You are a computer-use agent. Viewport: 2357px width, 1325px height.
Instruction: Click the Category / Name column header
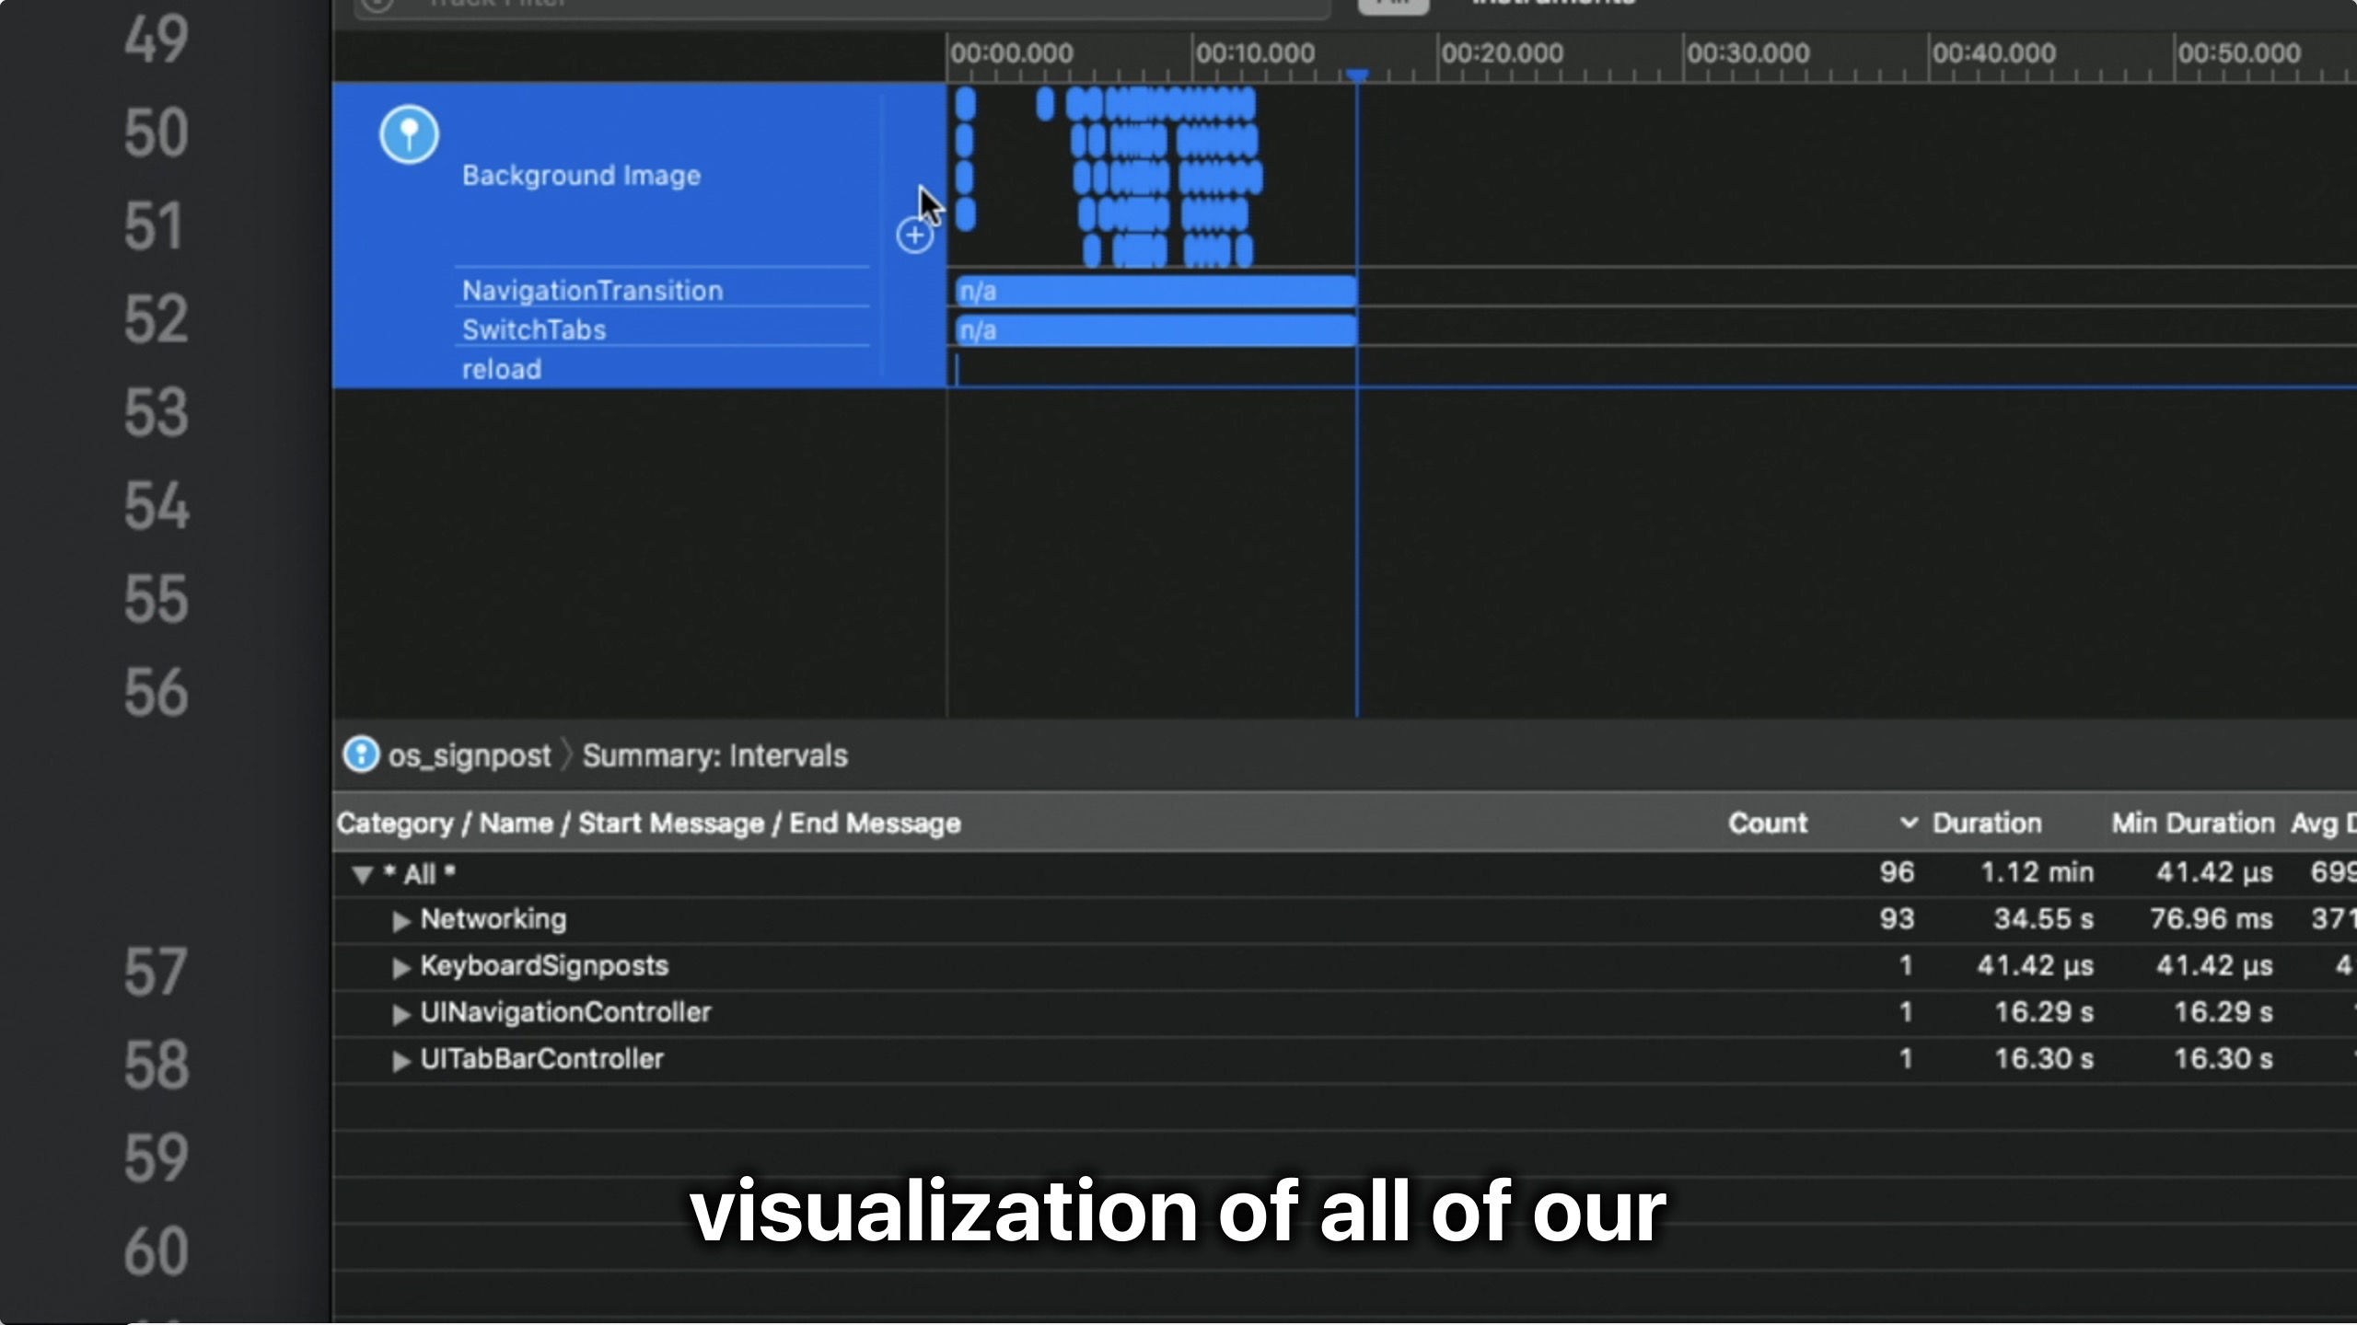click(648, 823)
